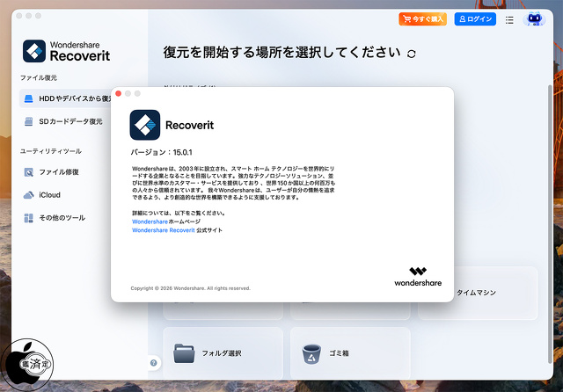The width and height of the screenshot is (563, 392).
Task: Choose the ゴミ箱 trash card
Action: click(x=350, y=353)
